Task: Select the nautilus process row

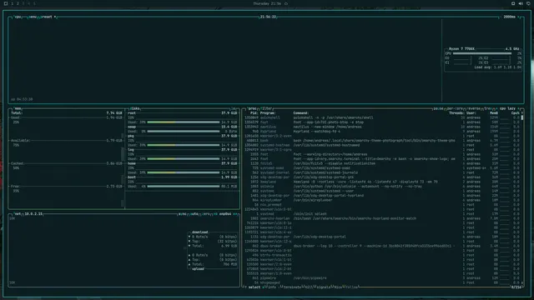Action: [x=382, y=127]
